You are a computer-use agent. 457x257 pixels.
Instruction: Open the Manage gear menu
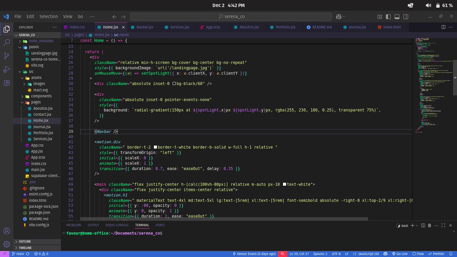point(6,244)
